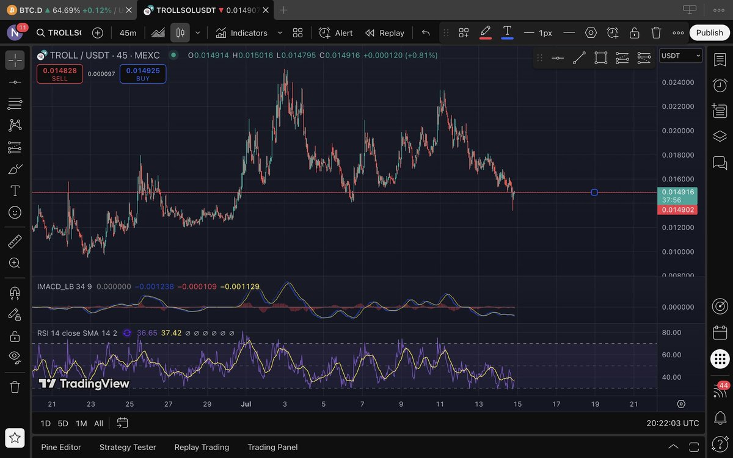Open the Pine Editor tab
This screenshot has width=733, height=458.
(61, 447)
